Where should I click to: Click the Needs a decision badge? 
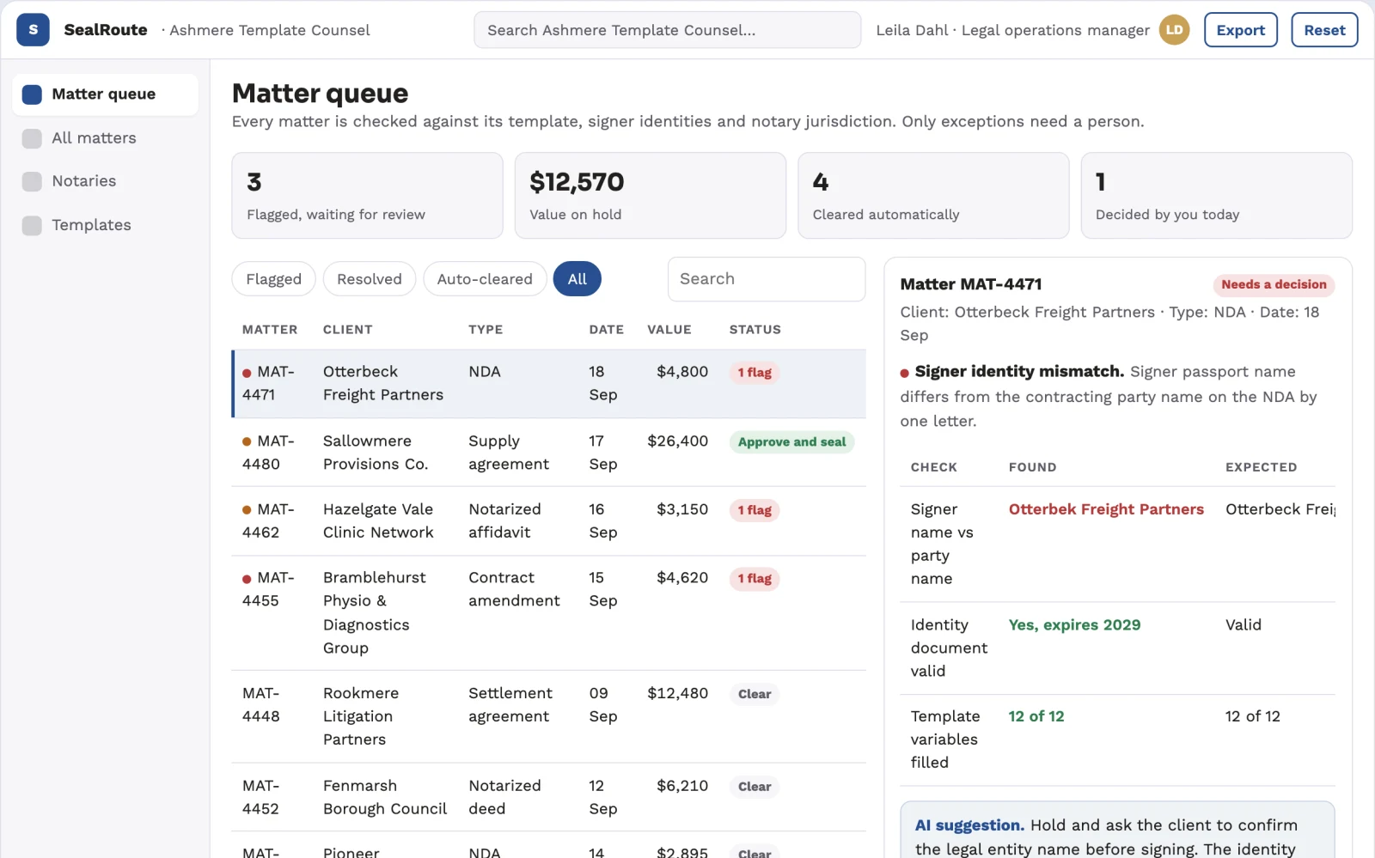(1274, 284)
